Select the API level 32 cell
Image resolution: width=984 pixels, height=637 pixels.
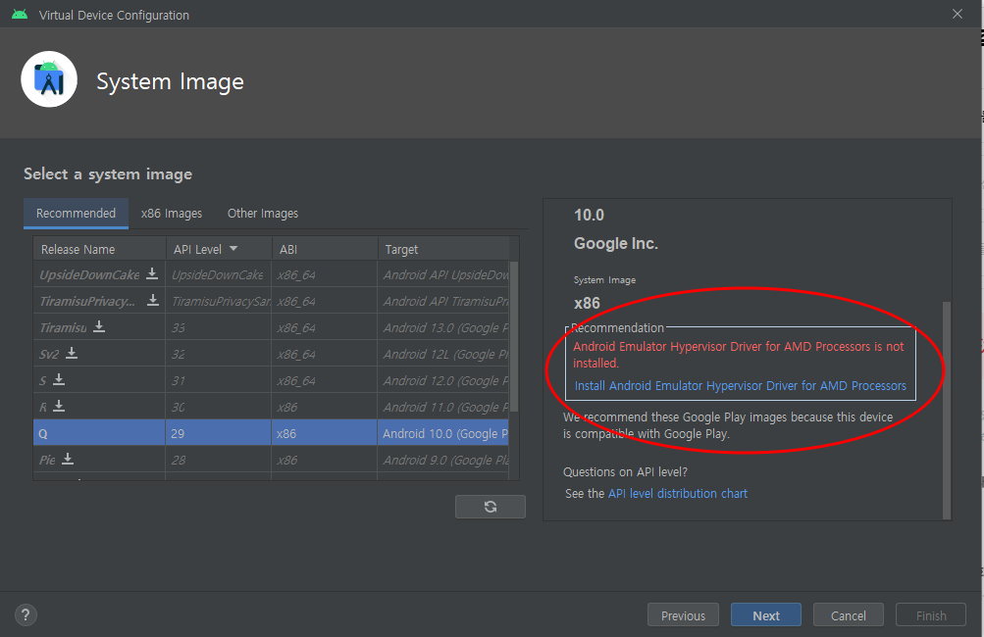pos(219,354)
